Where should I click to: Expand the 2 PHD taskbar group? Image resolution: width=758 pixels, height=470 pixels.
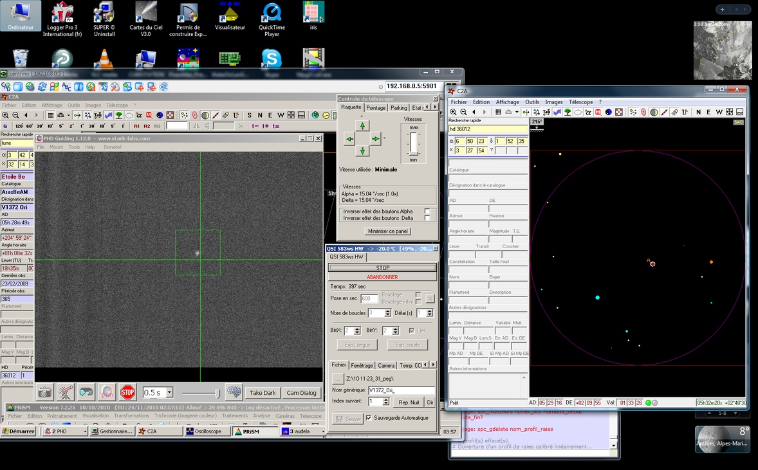64,431
